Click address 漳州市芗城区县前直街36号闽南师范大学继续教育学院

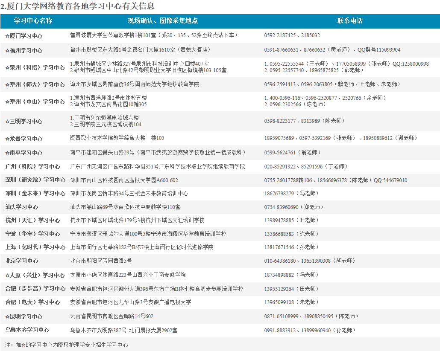[135, 84]
